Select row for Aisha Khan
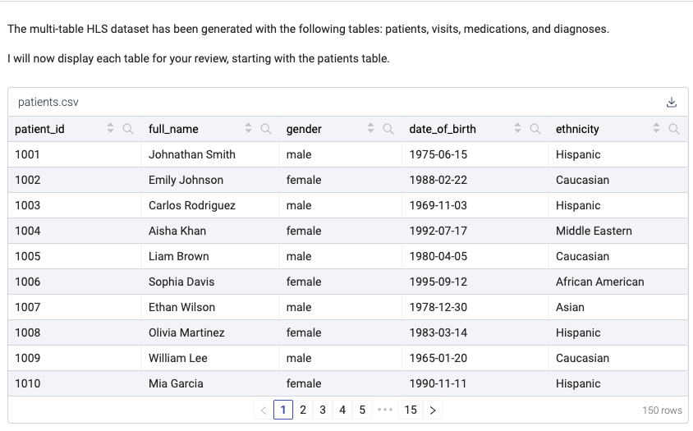Screen dimensions: 693x431 click(x=348, y=231)
